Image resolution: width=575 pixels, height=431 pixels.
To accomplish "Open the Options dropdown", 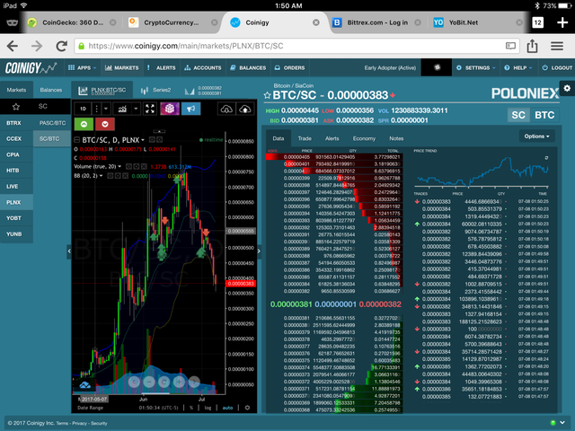I will click(x=536, y=136).
